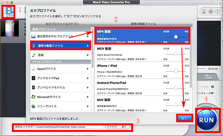Adjust the MP4 動画 quality slider

coord(176,37)
